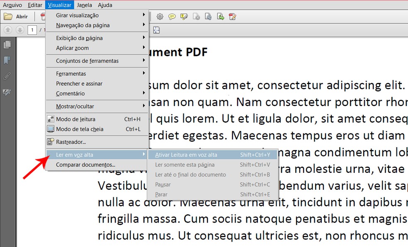The width and height of the screenshot is (408, 247).
Task: Choose Ativar Leitura em voz alta
Action: 213,155
